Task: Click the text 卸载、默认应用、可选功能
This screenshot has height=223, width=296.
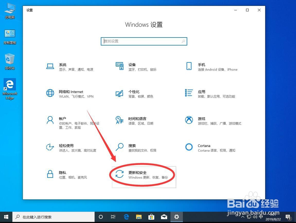Action: pos(217,96)
